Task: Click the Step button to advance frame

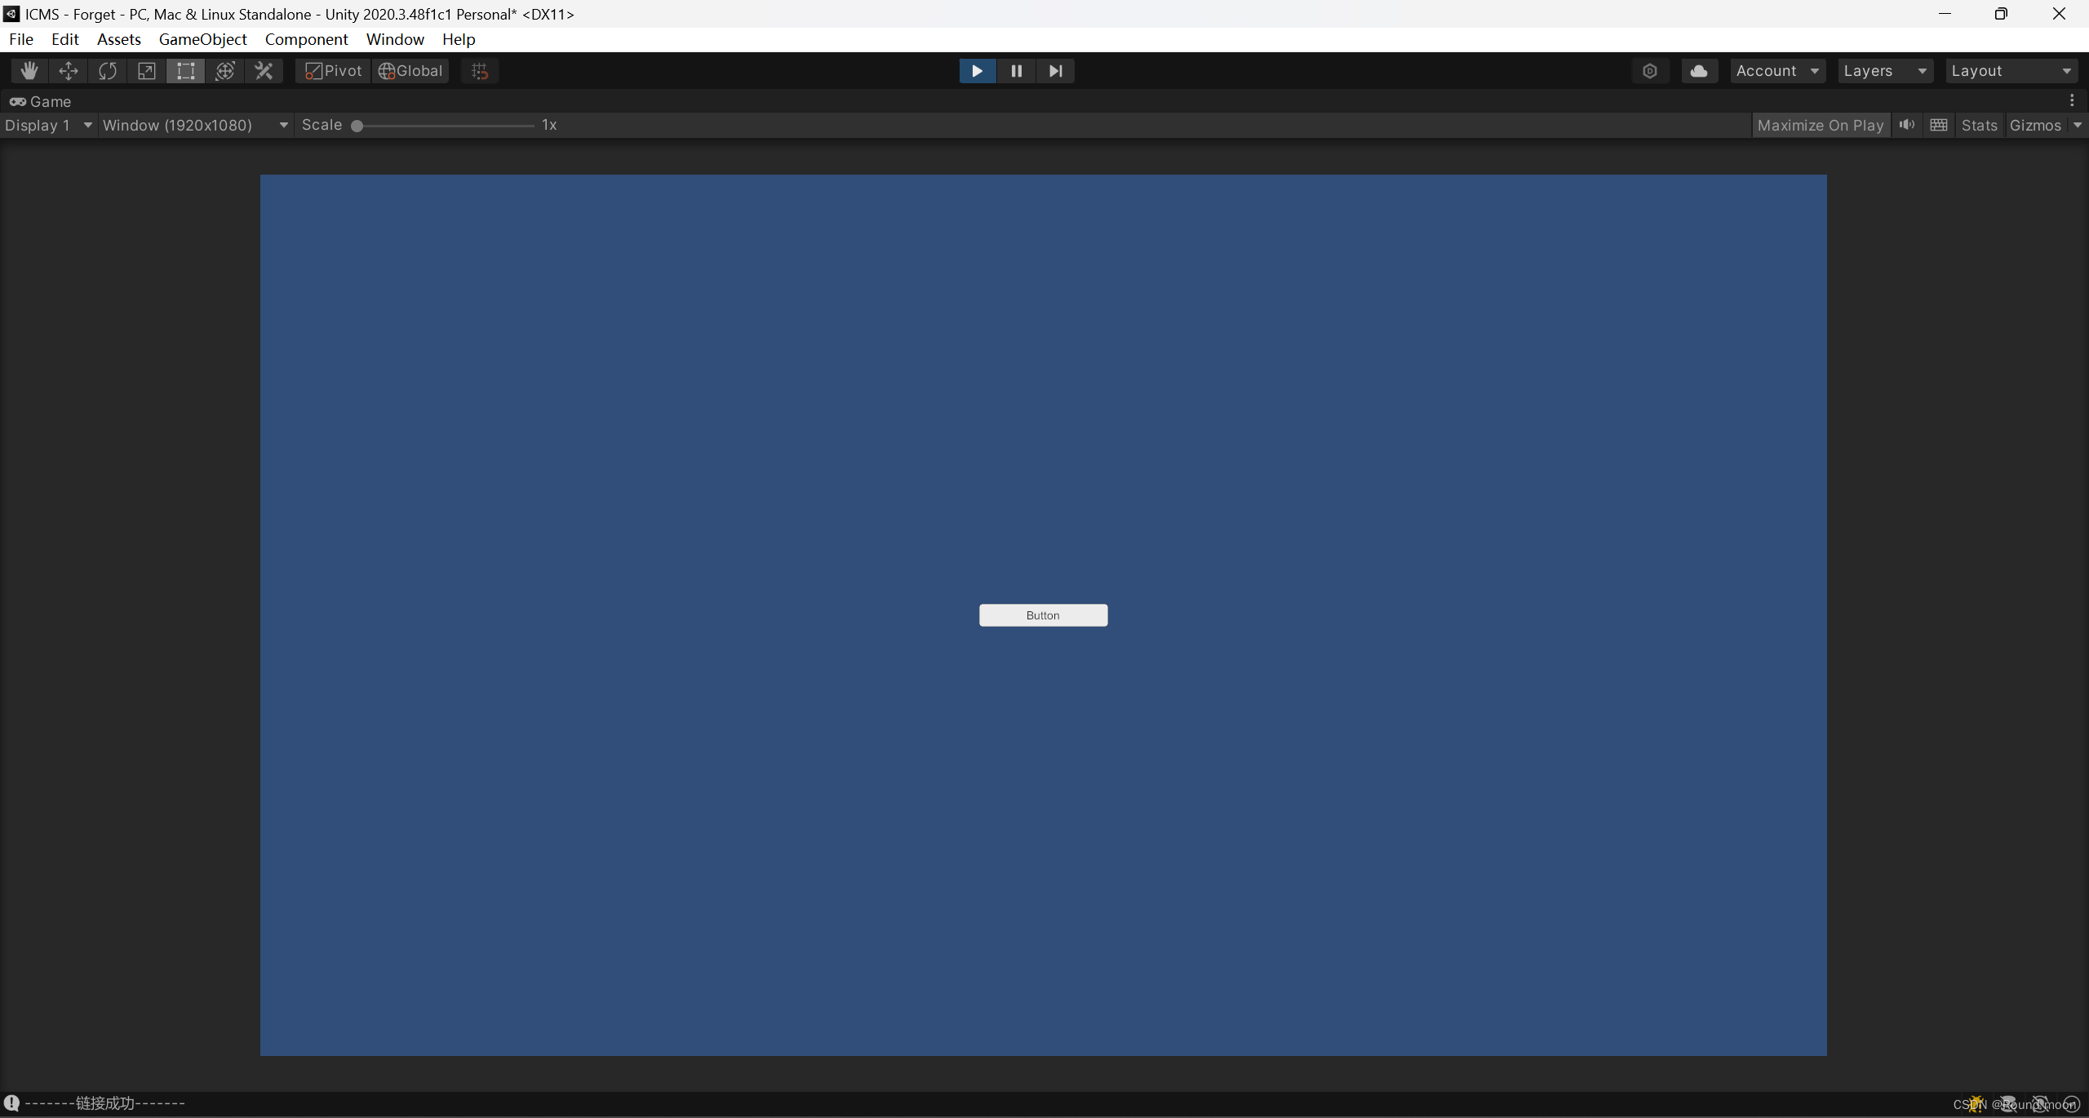Action: tap(1056, 70)
